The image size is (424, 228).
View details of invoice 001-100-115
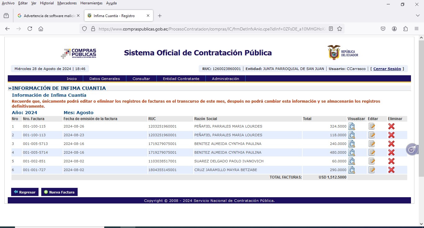click(351, 126)
